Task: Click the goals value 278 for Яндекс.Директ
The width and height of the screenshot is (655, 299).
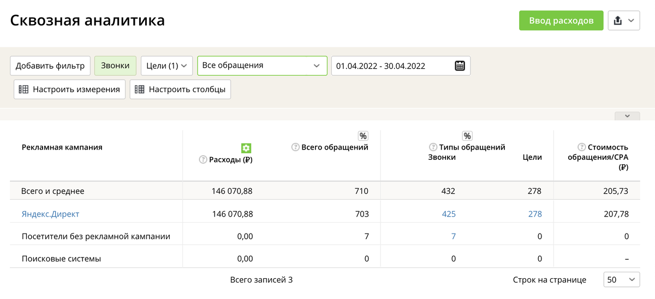Action: tap(535, 214)
